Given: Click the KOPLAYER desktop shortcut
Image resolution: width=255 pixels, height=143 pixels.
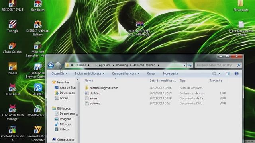Looking at the screenshot, I should (x=13, y=89).
